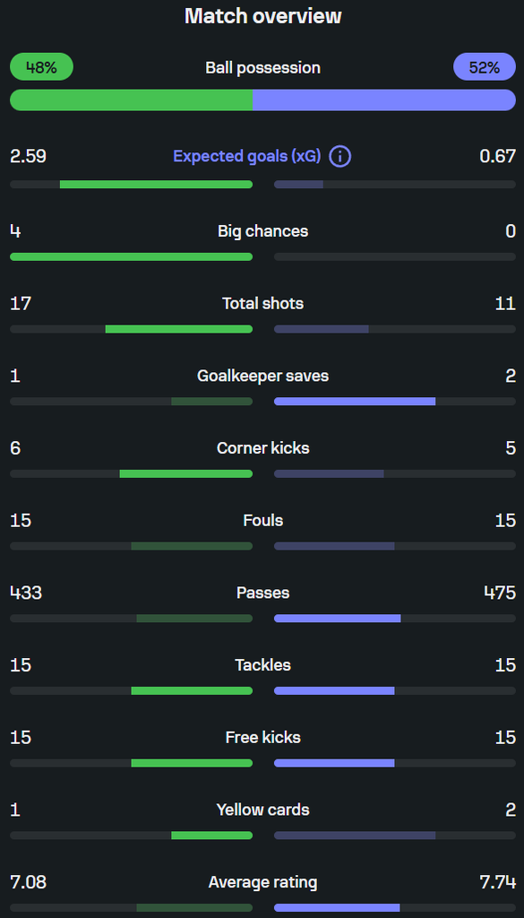Click the Expected goals info icon
Viewport: 524px width, 918px height.
[x=339, y=157]
